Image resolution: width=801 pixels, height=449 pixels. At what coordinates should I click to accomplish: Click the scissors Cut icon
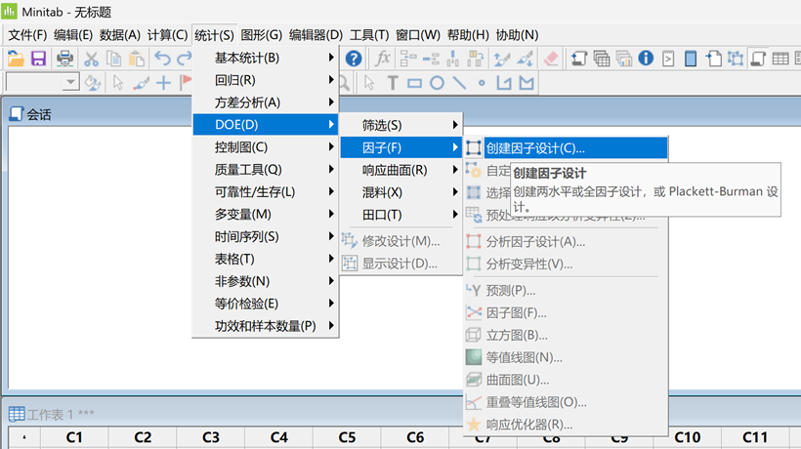coord(92,59)
